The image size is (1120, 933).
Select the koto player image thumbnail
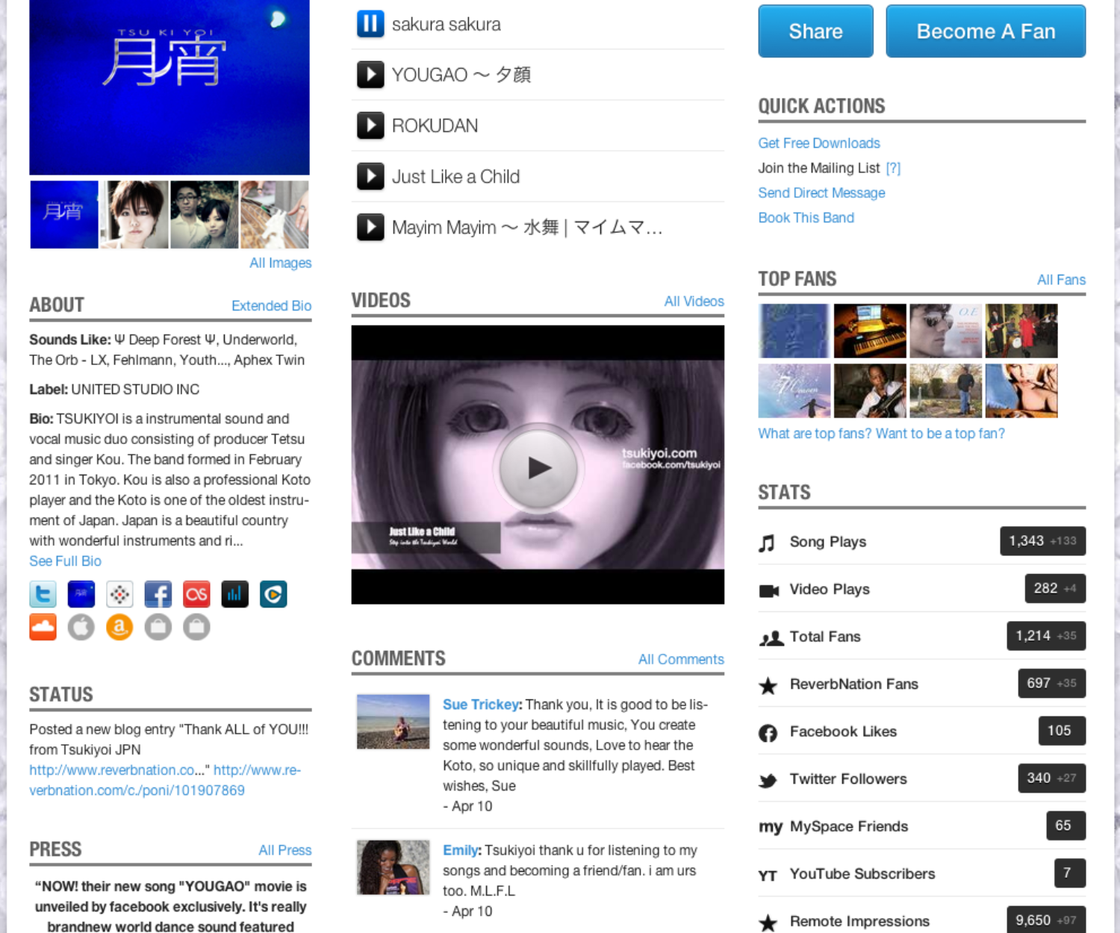tap(274, 215)
